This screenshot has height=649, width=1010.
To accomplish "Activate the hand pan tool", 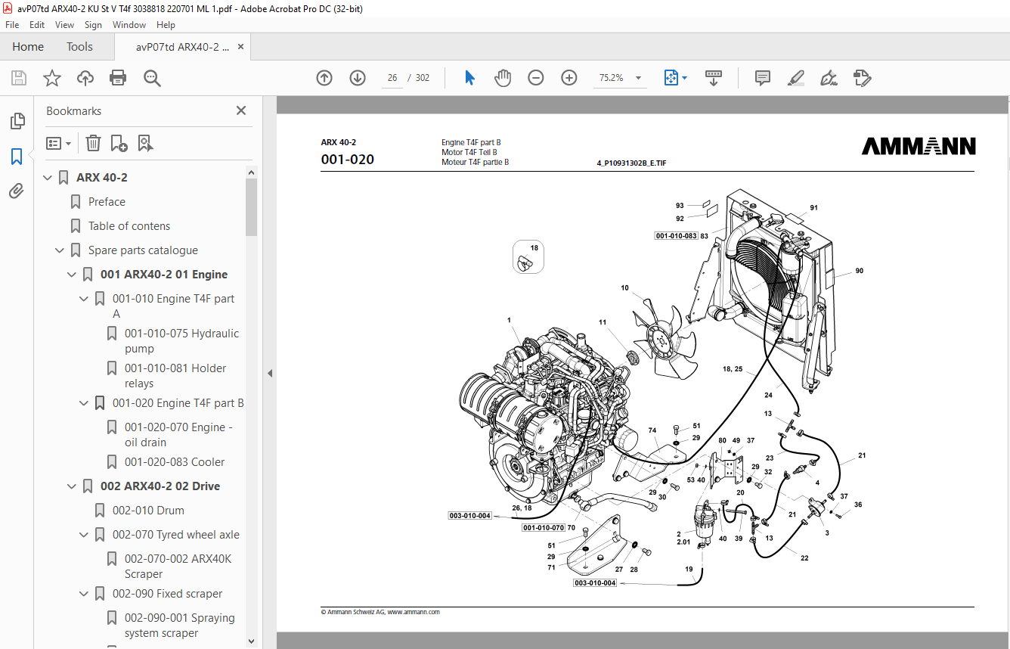I will [503, 78].
